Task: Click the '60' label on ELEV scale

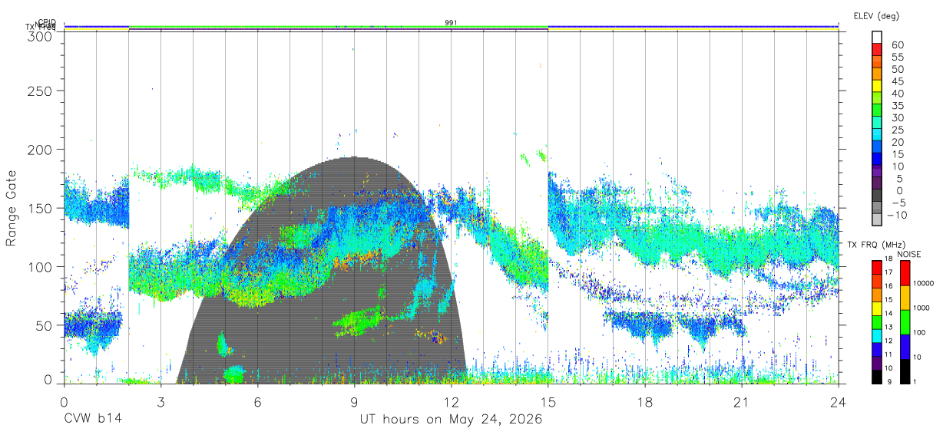Action: tap(896, 44)
